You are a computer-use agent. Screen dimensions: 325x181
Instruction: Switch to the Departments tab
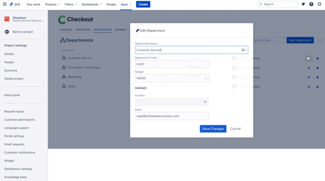coord(102,29)
